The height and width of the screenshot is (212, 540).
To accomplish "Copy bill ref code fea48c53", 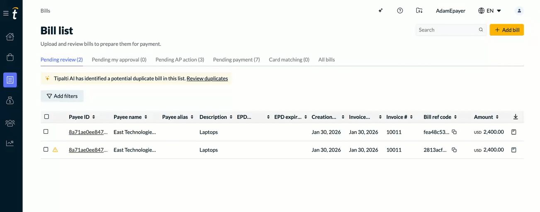I will coord(454,132).
